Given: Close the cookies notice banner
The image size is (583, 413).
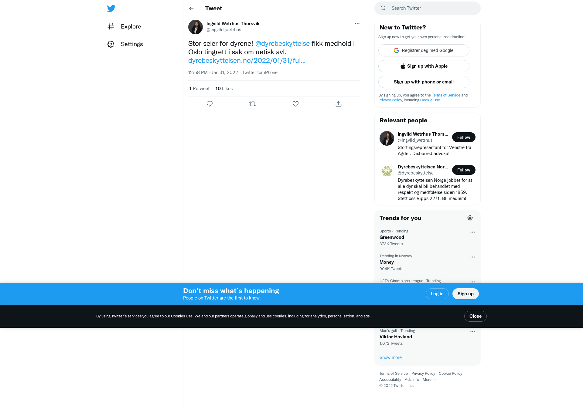Looking at the screenshot, I should tap(476, 316).
